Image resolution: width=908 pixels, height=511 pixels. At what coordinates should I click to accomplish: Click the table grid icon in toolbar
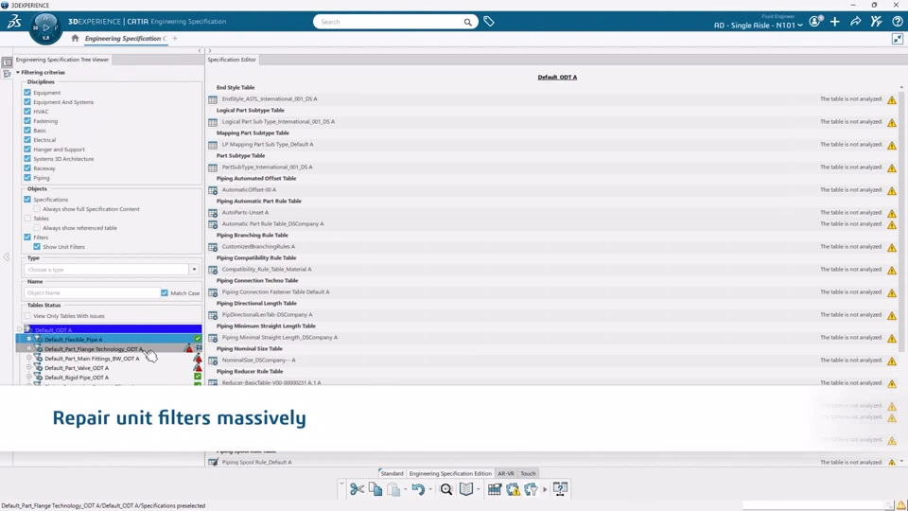click(x=494, y=489)
